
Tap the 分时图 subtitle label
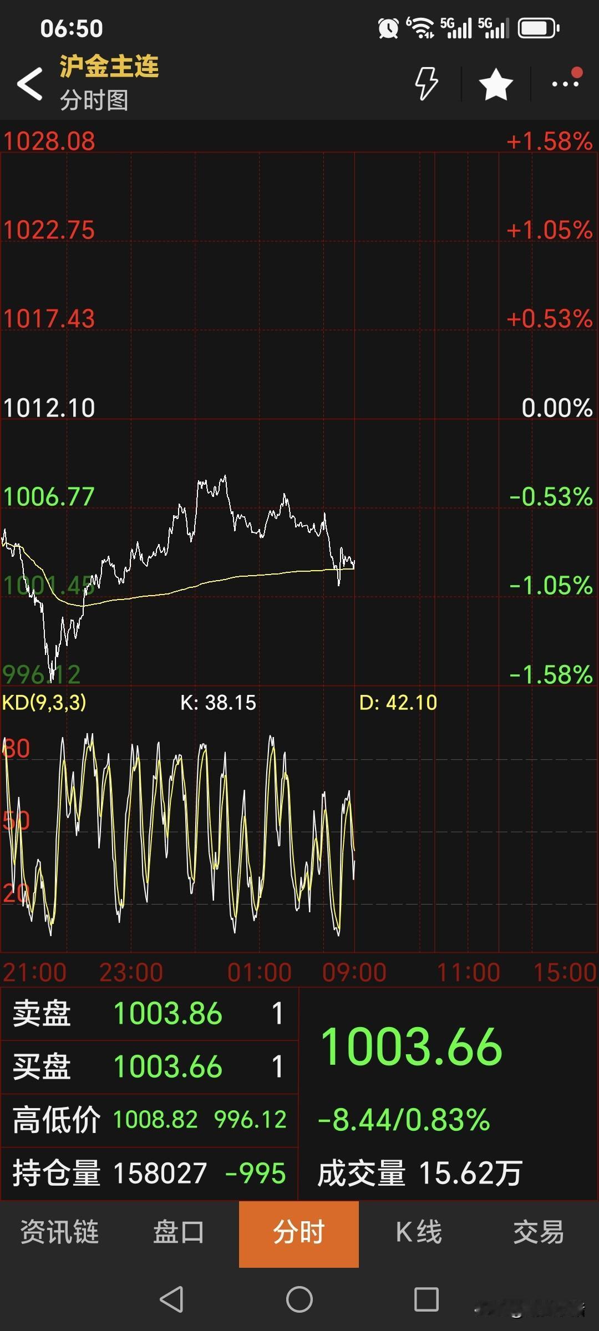94,100
